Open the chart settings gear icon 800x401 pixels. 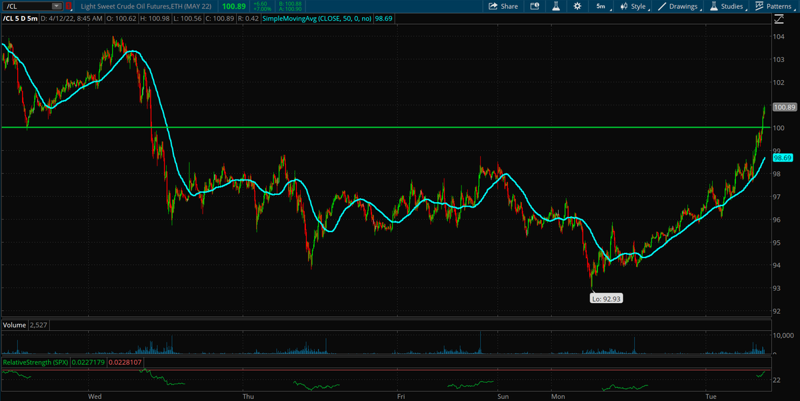pyautogui.click(x=577, y=6)
